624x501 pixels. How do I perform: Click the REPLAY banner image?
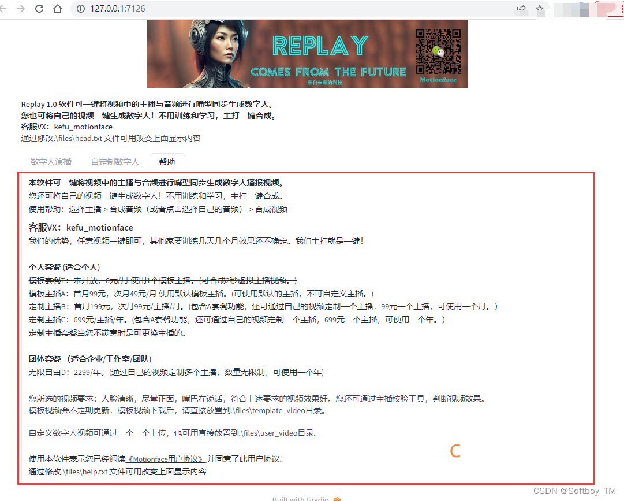click(x=308, y=54)
